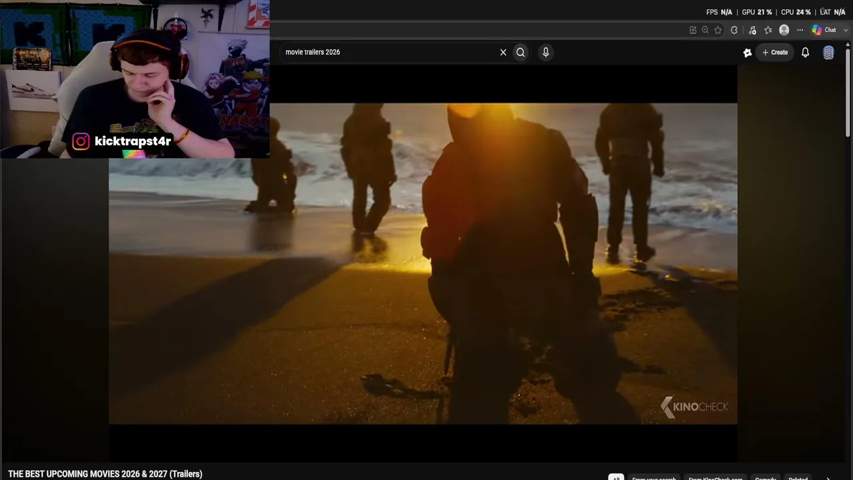The width and height of the screenshot is (853, 480).
Task: Select the From KinoCheck.com filter chip
Action: pyautogui.click(x=715, y=478)
